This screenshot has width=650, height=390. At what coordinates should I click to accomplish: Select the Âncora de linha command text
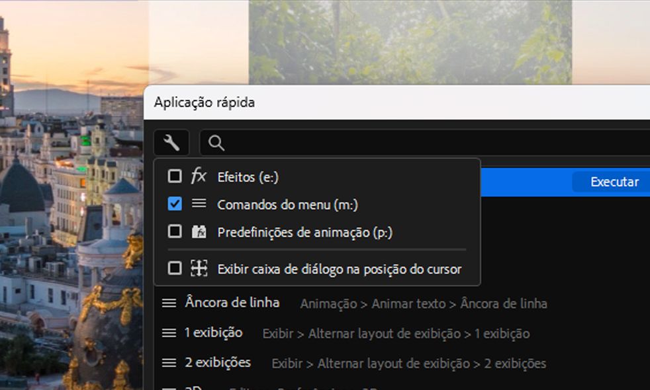coord(232,303)
